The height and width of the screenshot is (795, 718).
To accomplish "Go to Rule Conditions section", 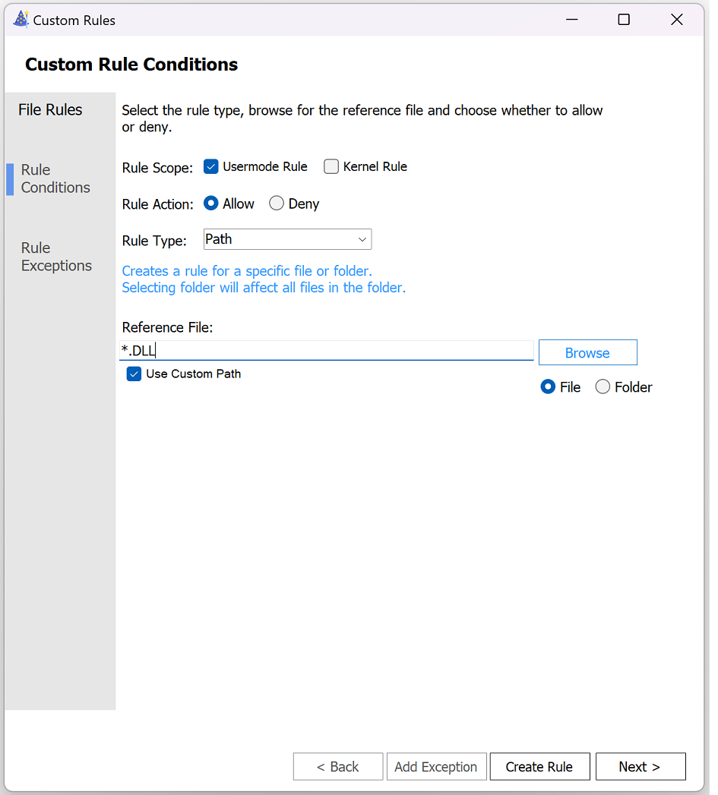I will point(55,178).
